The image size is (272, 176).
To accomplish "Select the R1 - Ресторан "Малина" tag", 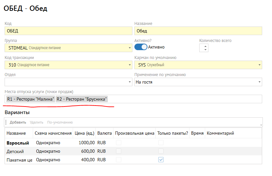I will click(30, 99).
